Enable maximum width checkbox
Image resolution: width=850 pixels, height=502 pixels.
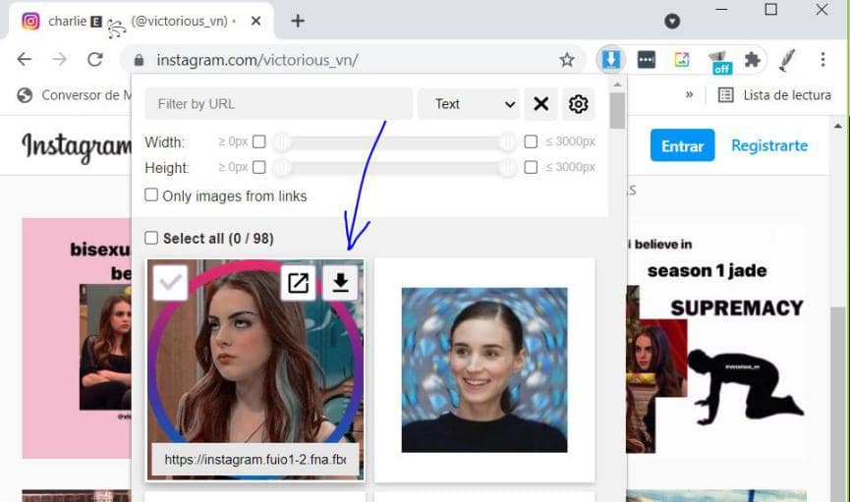pos(531,141)
